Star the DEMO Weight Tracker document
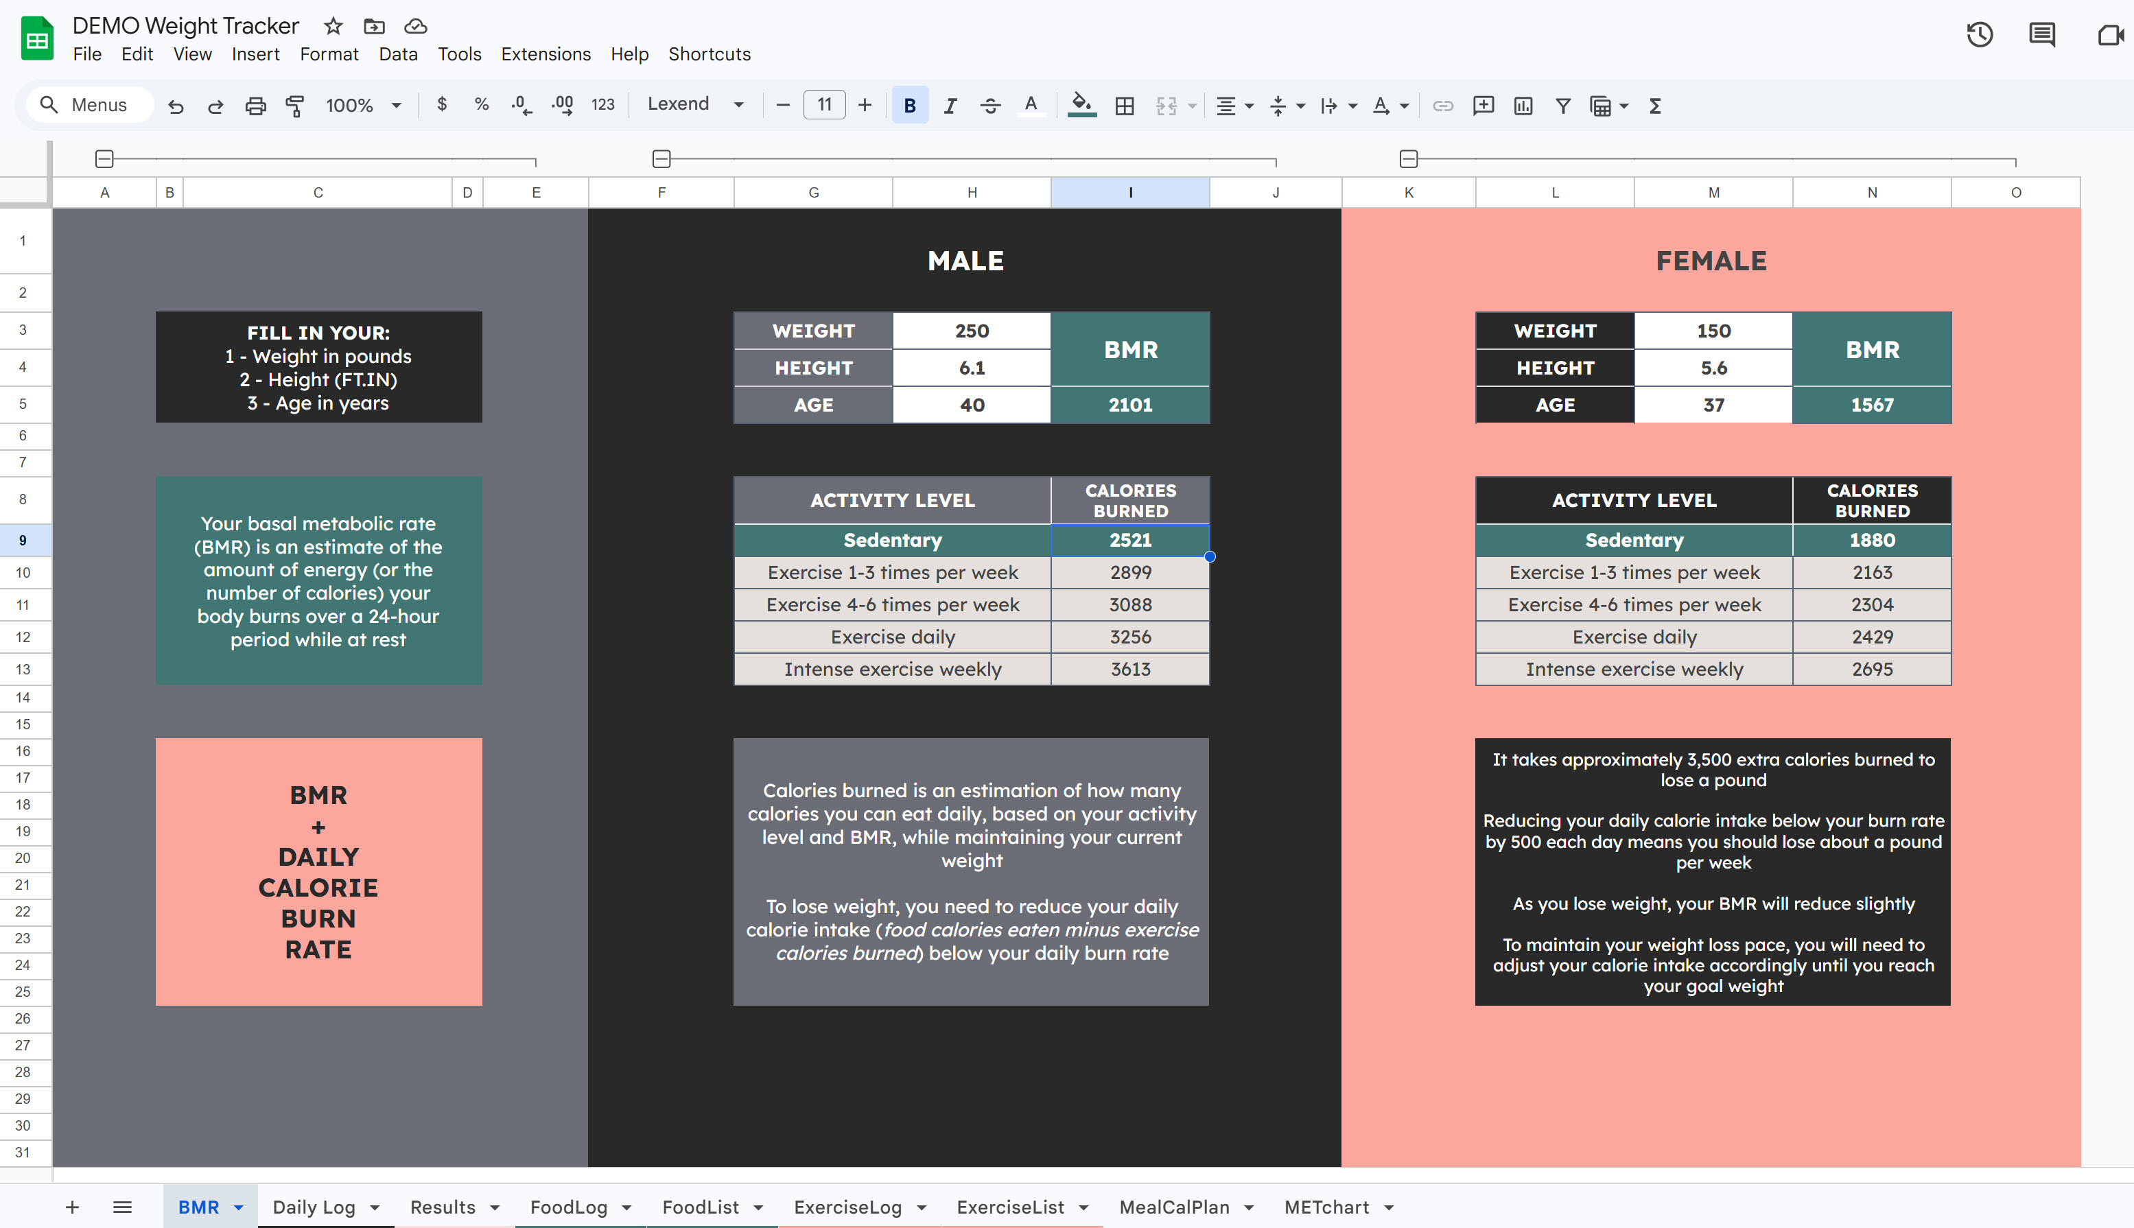 (x=333, y=26)
